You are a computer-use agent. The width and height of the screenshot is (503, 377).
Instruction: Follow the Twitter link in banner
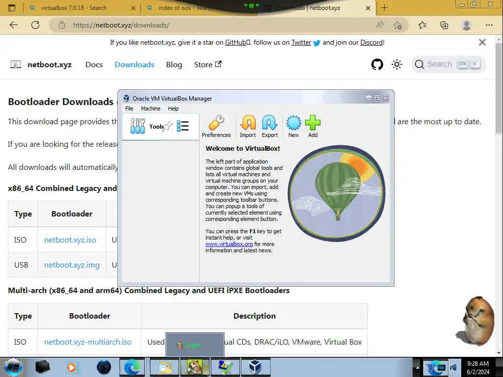tap(301, 42)
